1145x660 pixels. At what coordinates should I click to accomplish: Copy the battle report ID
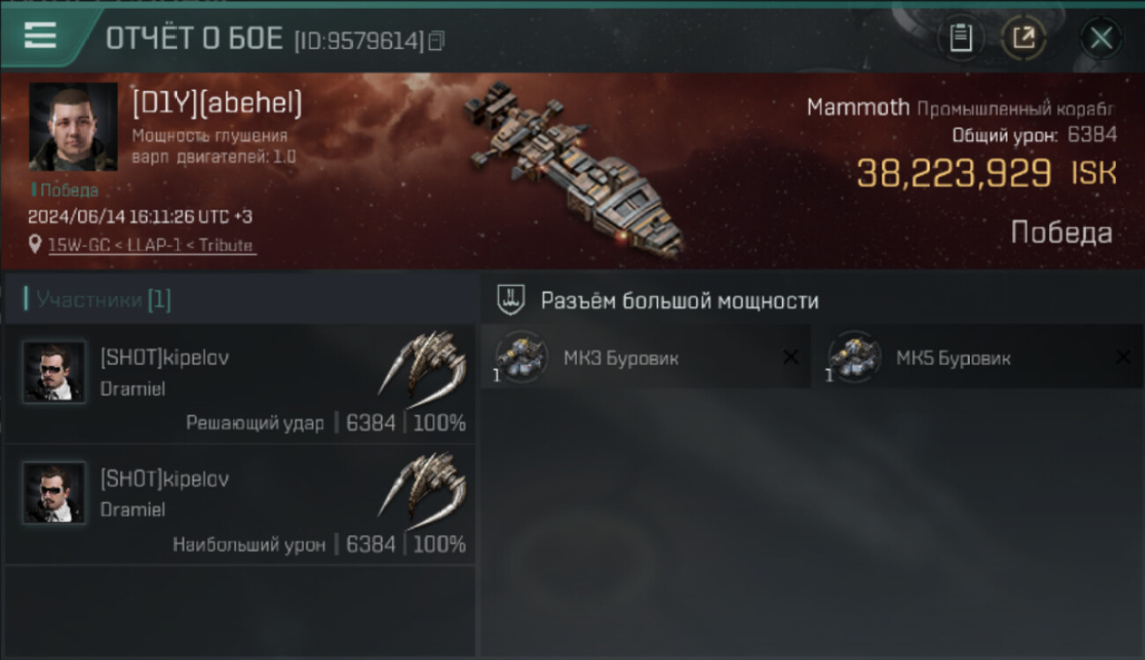pos(436,40)
